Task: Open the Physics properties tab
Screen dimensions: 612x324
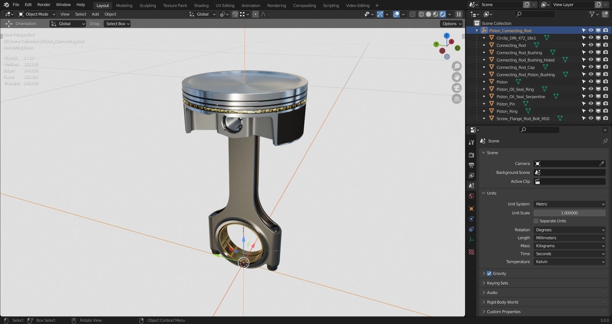Action: point(471,219)
